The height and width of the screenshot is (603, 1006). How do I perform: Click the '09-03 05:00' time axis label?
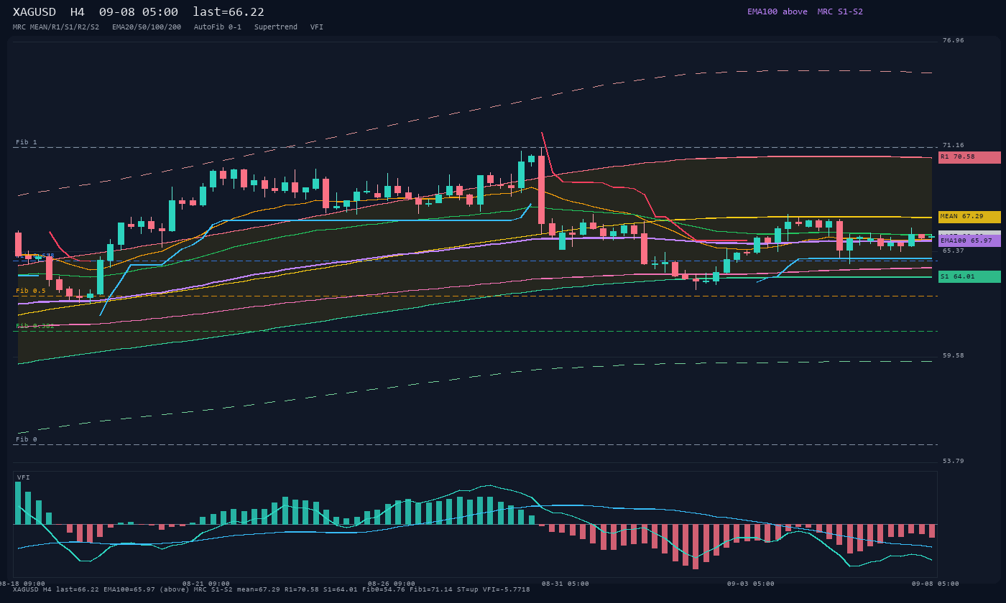point(751,584)
